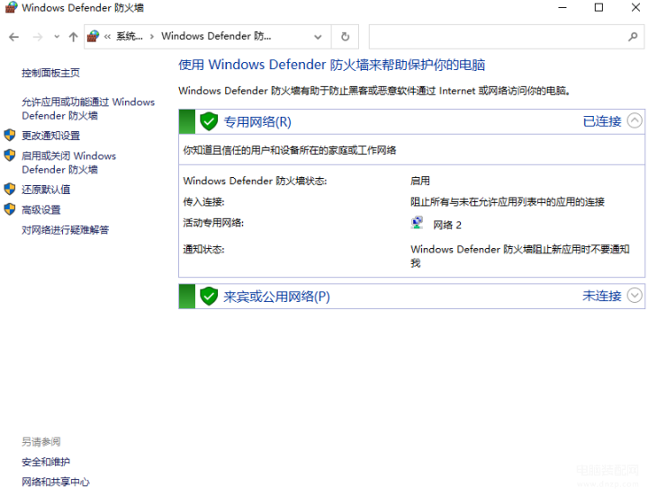
Task: Click green shield icon for 来宾或公用网络
Action: [209, 297]
